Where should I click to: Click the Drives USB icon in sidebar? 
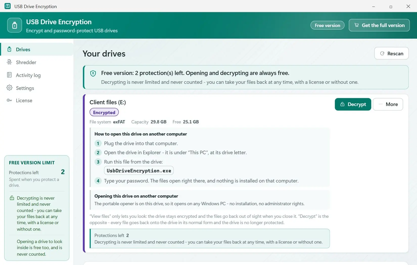coord(9,49)
